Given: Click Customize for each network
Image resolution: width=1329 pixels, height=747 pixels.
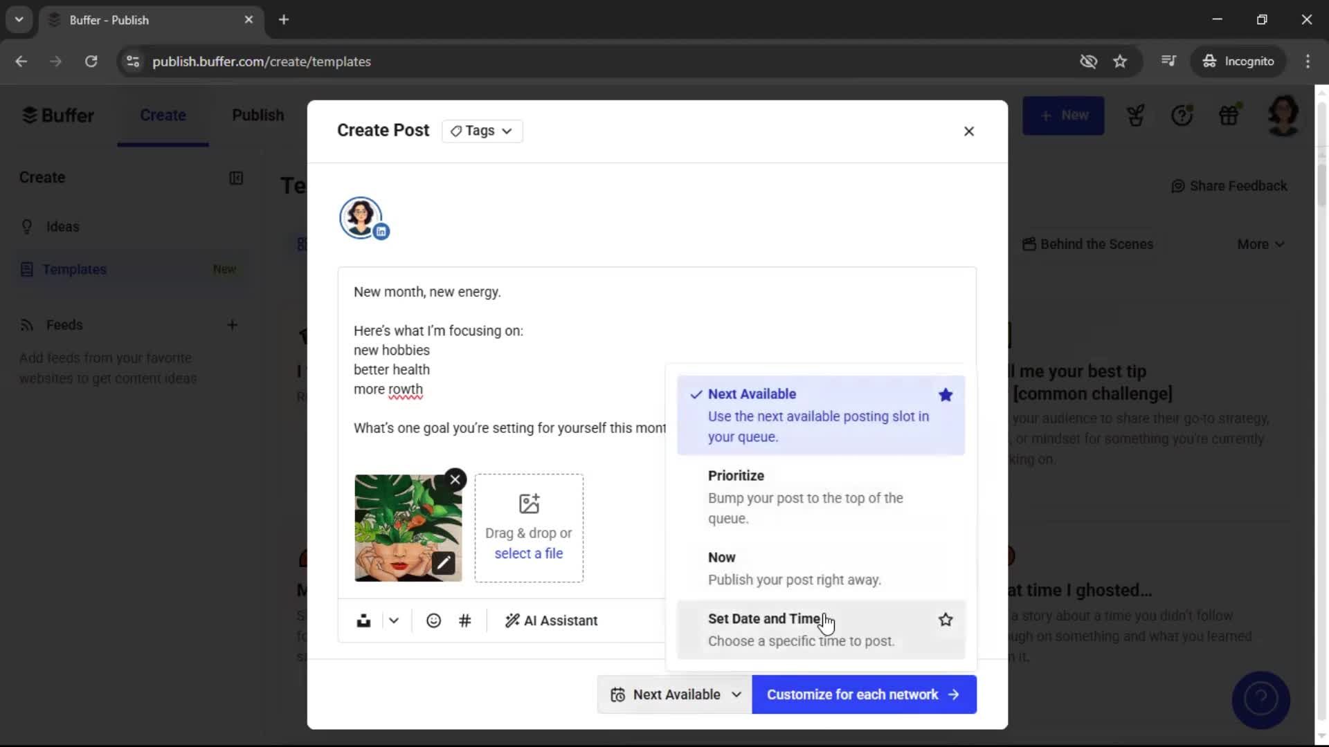Looking at the screenshot, I should click(x=863, y=694).
